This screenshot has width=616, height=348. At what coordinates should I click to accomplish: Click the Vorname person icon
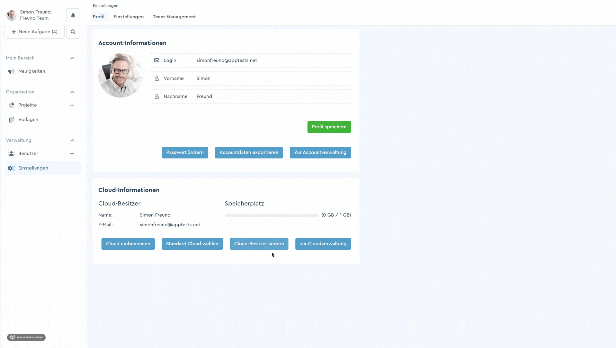[x=157, y=78]
